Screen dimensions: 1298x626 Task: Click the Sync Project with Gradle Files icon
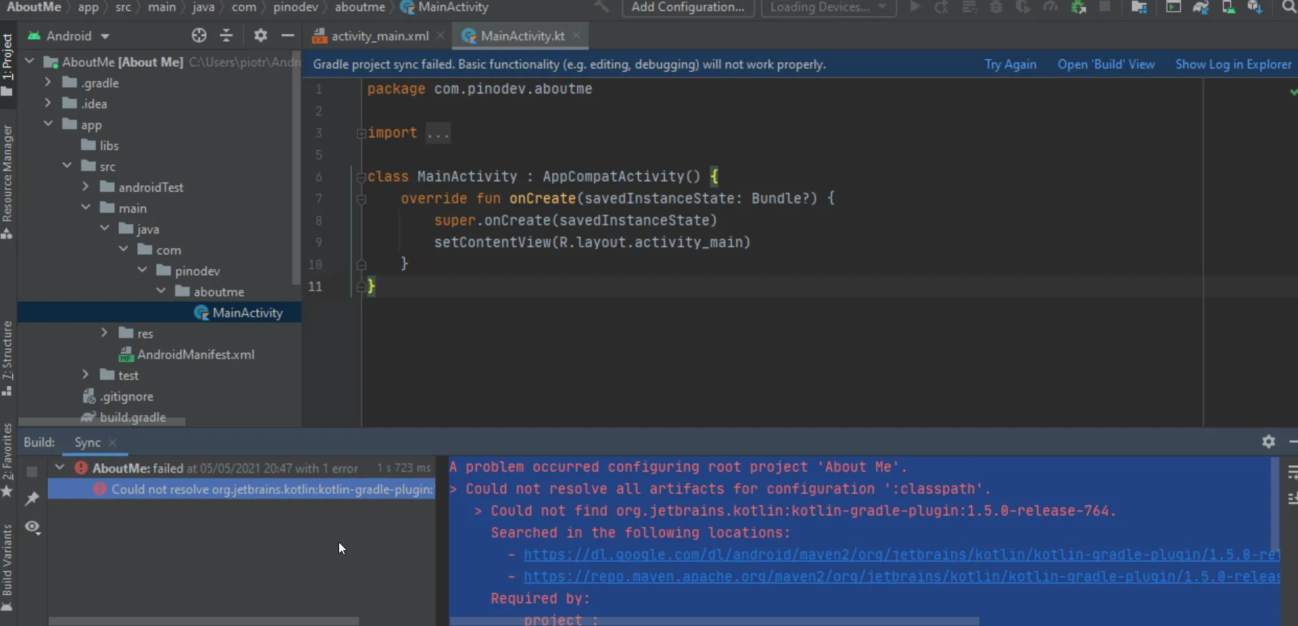[1201, 7]
